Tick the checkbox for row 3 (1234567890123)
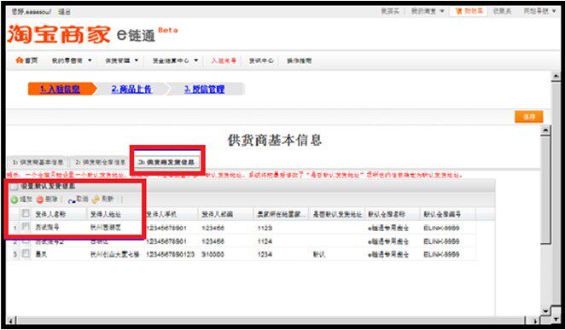The width and height of the screenshot is (565, 330). (x=26, y=254)
